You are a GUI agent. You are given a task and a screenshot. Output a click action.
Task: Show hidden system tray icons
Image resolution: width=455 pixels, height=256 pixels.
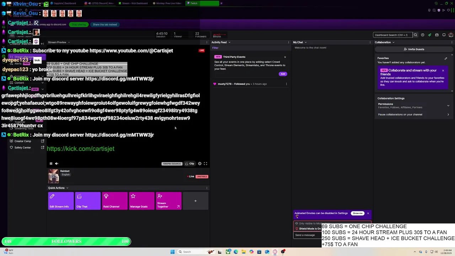pos(415,252)
